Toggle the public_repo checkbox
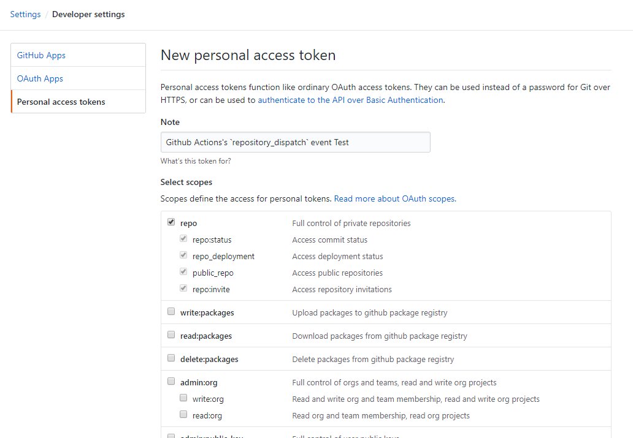 click(x=183, y=271)
